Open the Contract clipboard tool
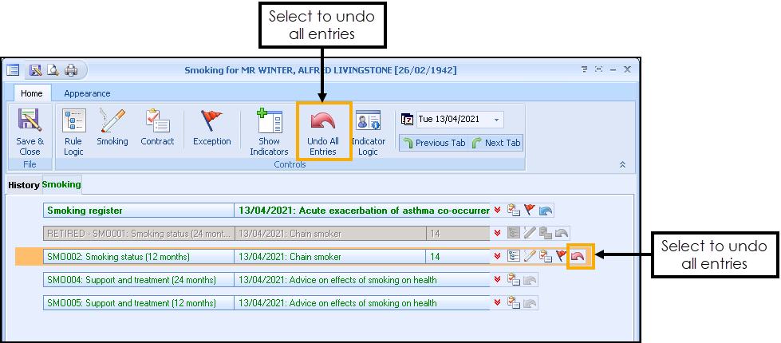781x343 pixels. tap(157, 129)
